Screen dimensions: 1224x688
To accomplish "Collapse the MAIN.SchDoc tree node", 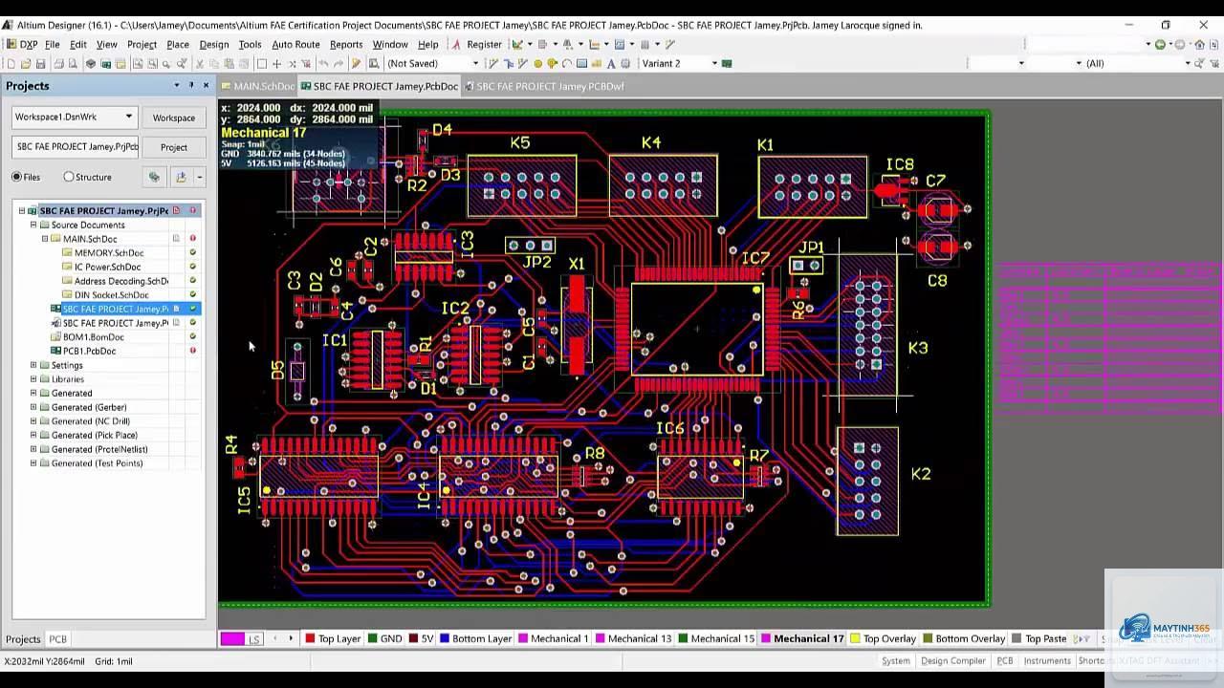I will (x=45, y=239).
